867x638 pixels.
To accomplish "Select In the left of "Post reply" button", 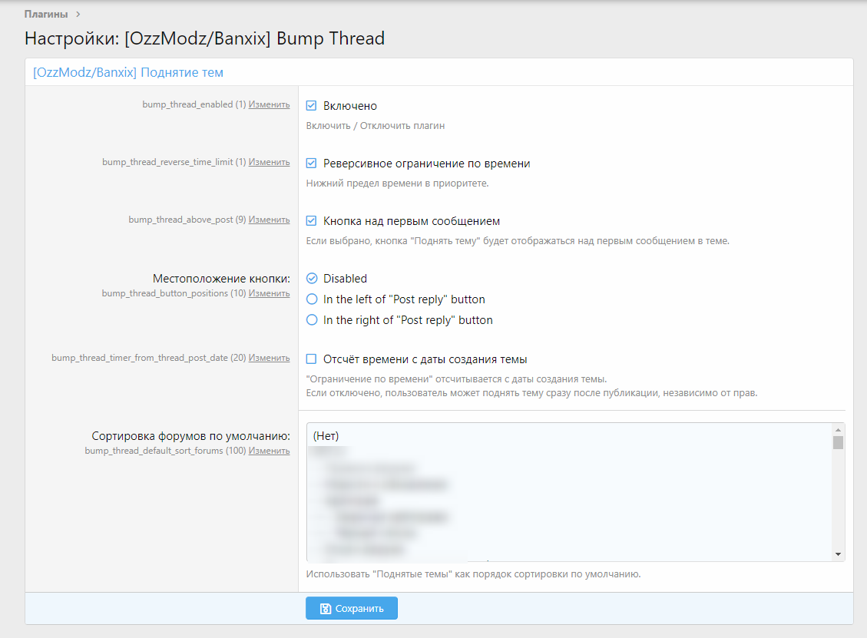I will click(x=312, y=299).
